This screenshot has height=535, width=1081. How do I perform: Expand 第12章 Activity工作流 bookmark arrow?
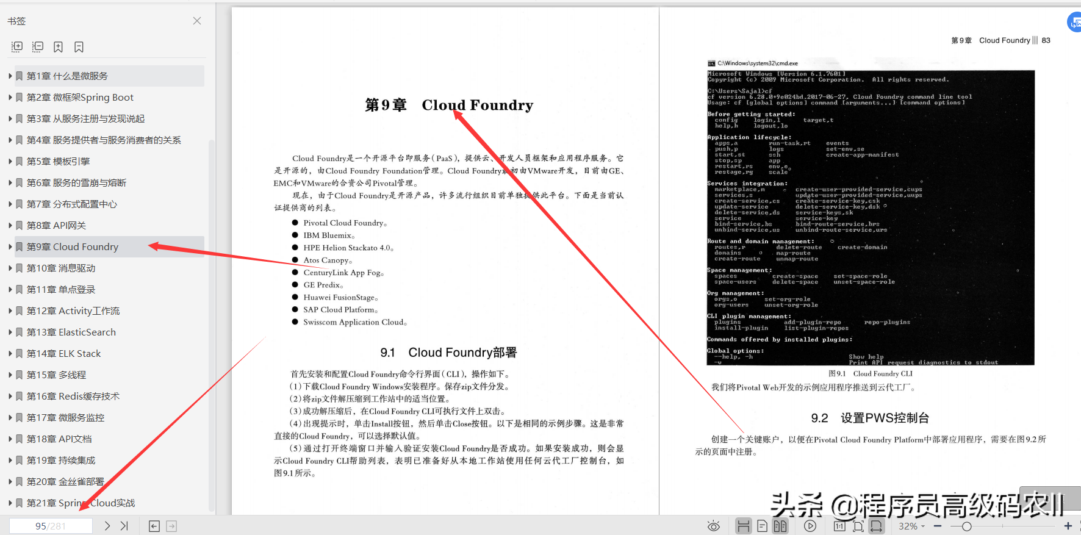(10, 311)
